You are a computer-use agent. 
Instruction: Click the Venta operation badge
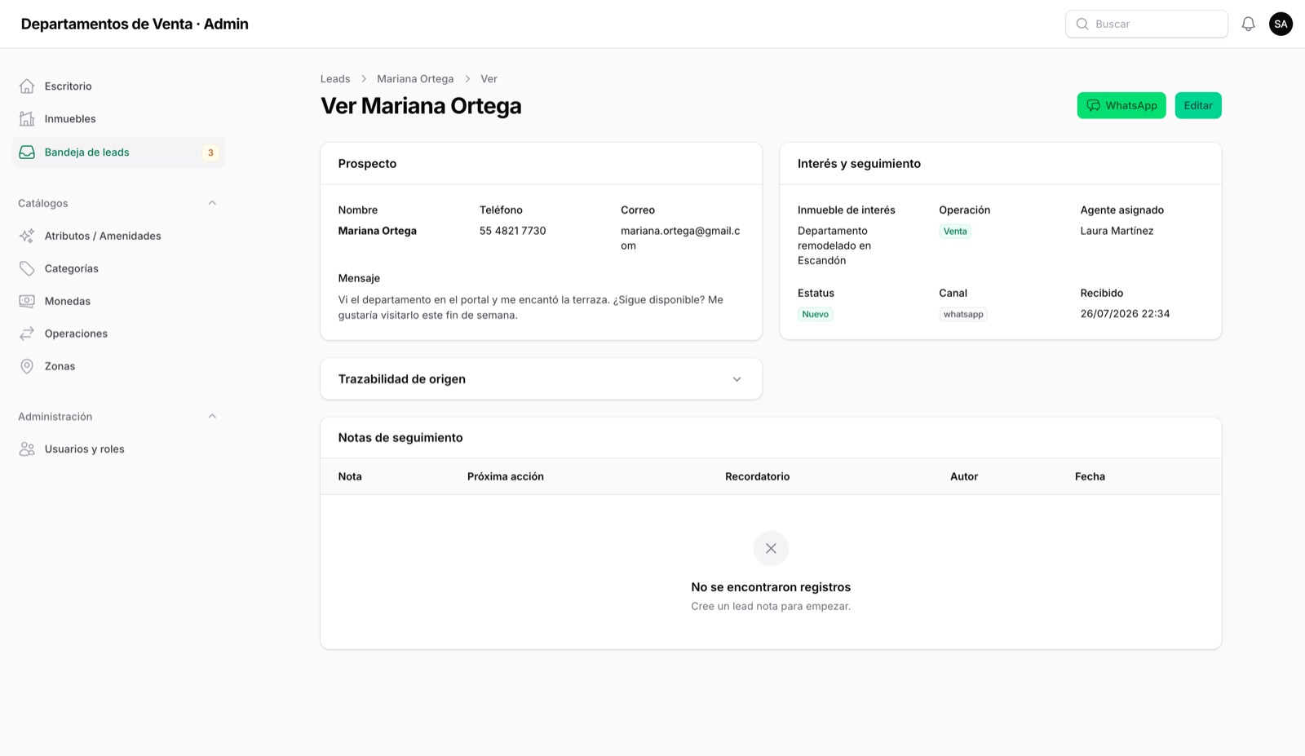(955, 232)
